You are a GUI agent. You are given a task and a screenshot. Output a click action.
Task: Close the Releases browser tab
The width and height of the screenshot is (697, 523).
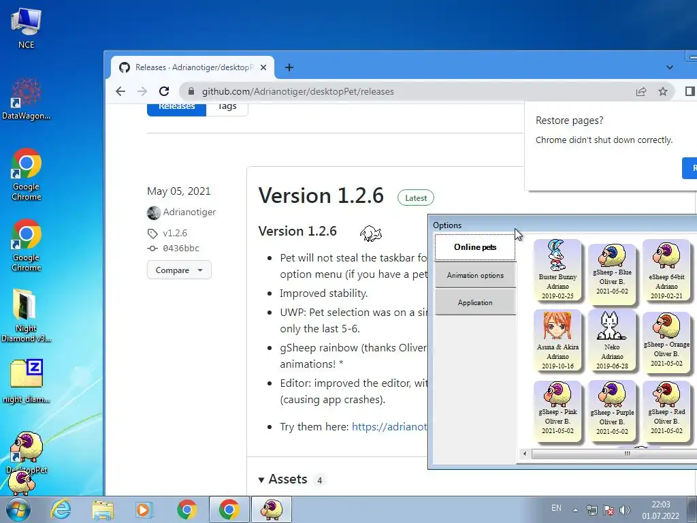click(x=263, y=67)
